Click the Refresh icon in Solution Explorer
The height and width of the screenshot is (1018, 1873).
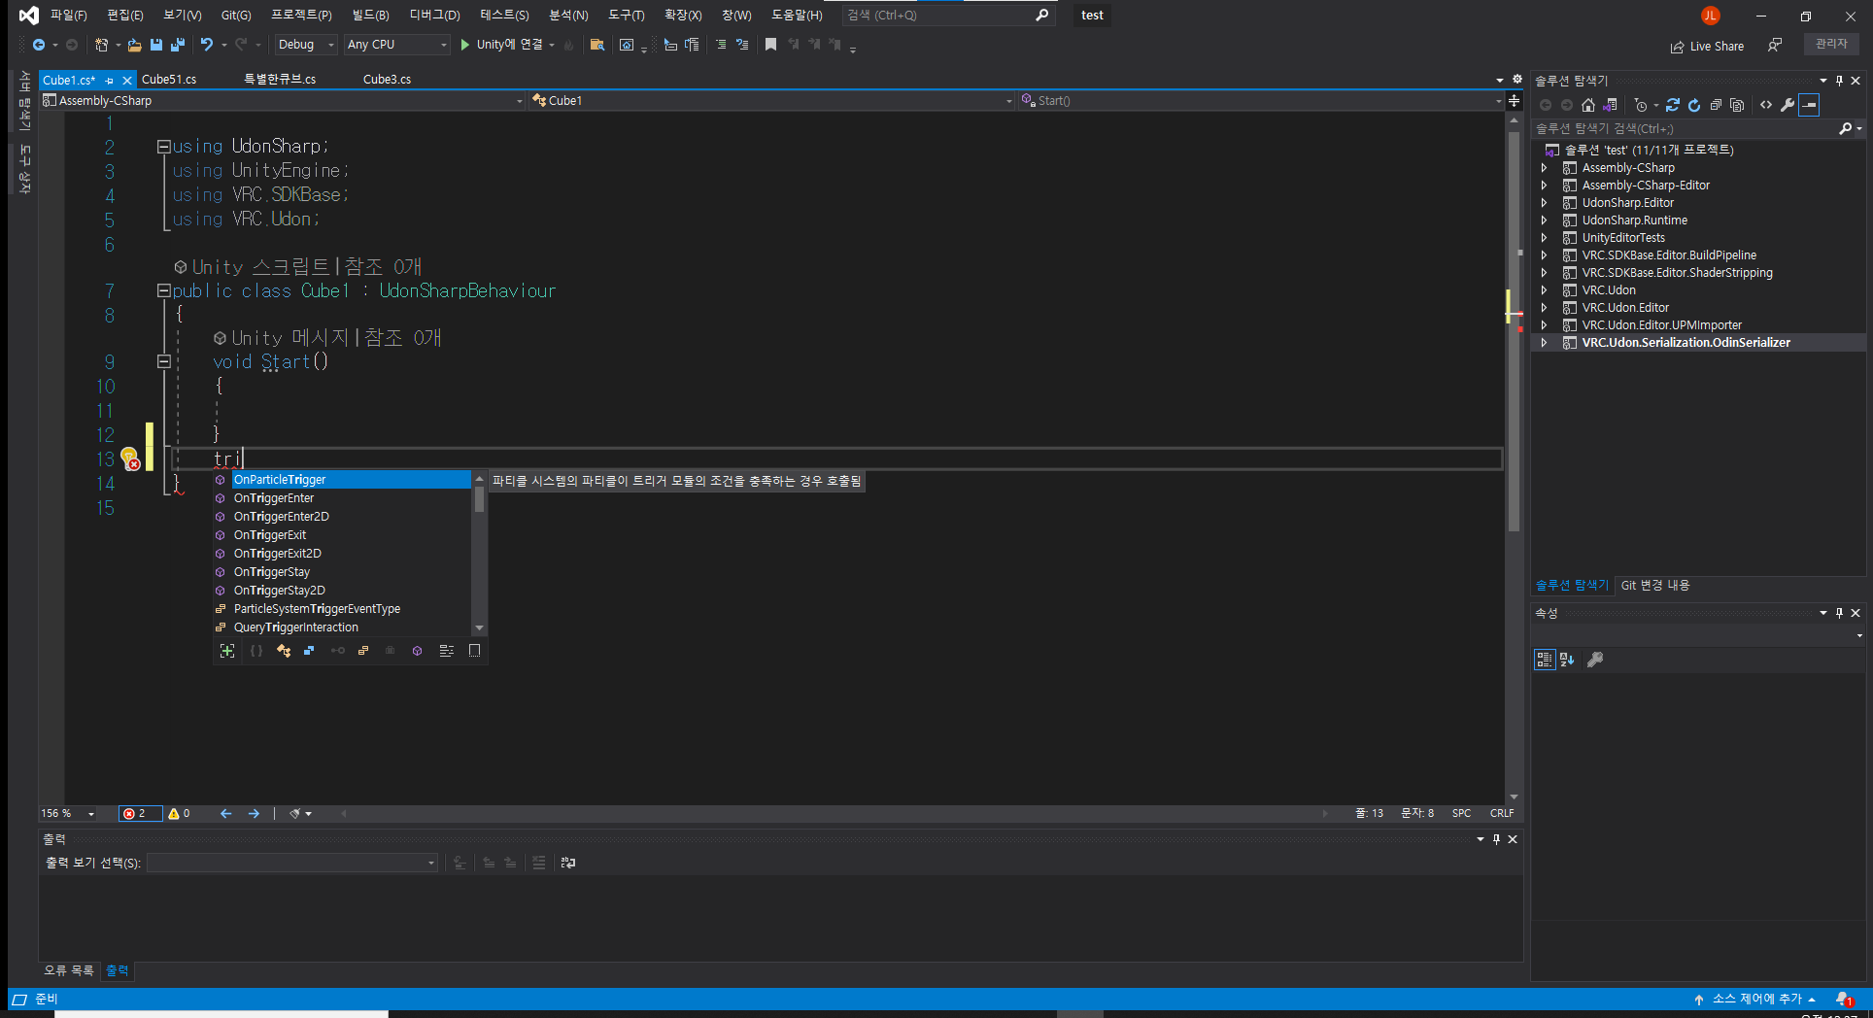coord(1694,105)
